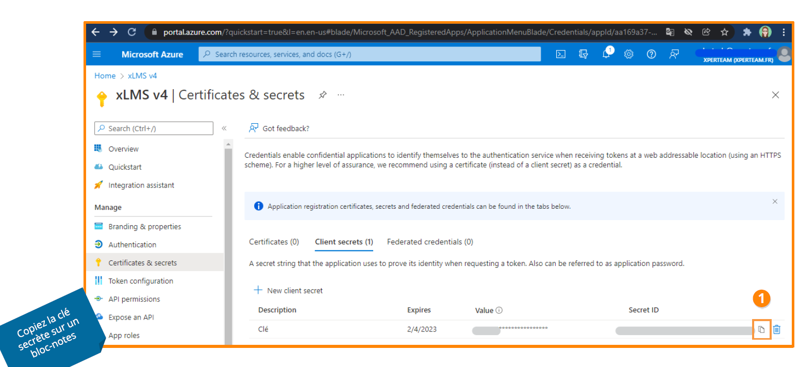Open the portal settings gear
The width and height of the screenshot is (799, 367).
point(628,54)
